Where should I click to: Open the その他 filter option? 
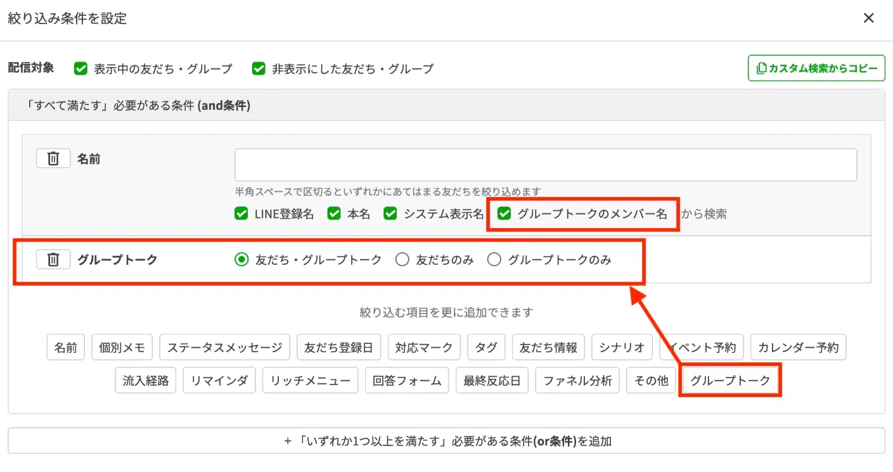point(651,381)
